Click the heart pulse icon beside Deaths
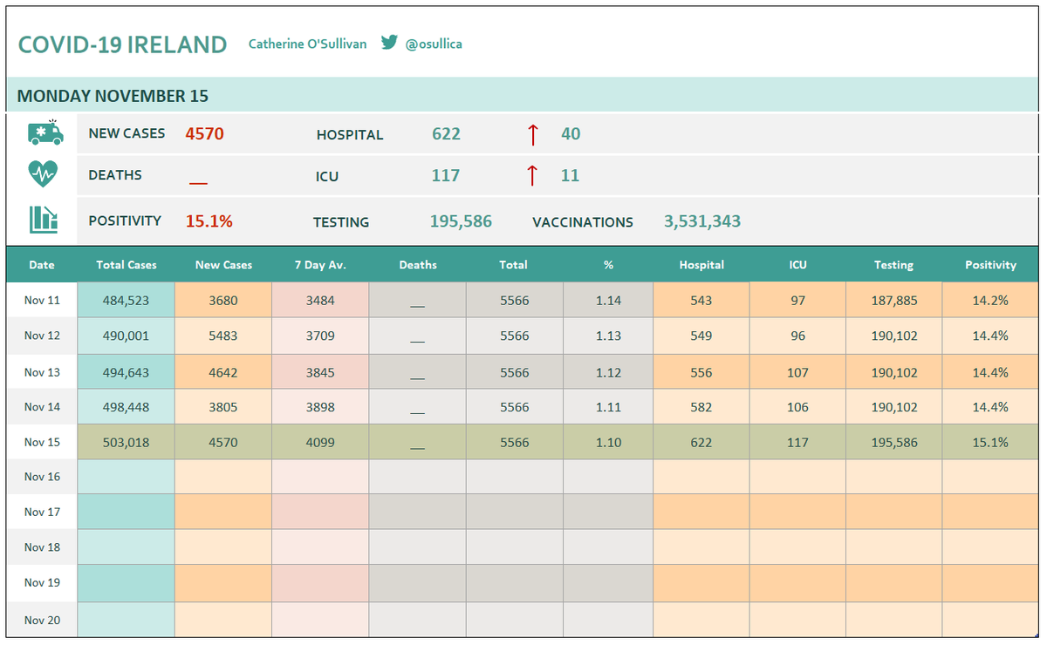This screenshot has height=645, width=1047. (43, 174)
